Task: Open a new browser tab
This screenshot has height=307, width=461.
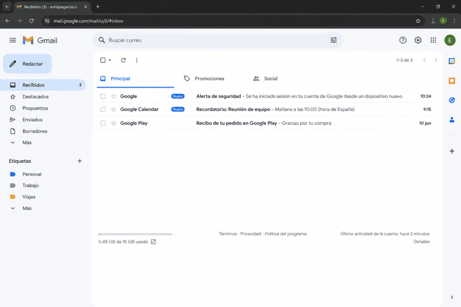Action: click(x=98, y=6)
